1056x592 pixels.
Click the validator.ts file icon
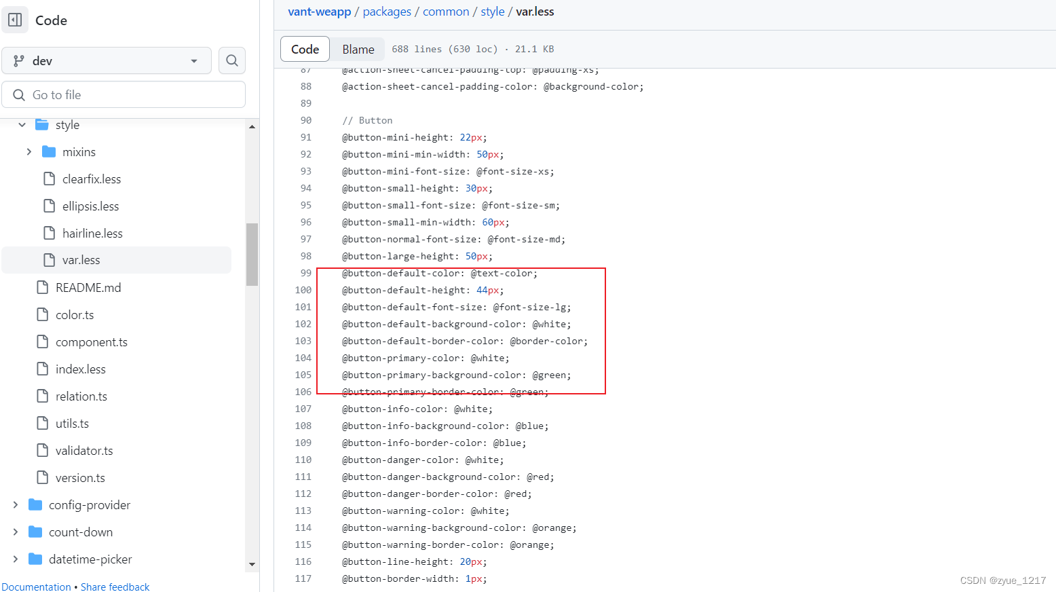tap(42, 450)
